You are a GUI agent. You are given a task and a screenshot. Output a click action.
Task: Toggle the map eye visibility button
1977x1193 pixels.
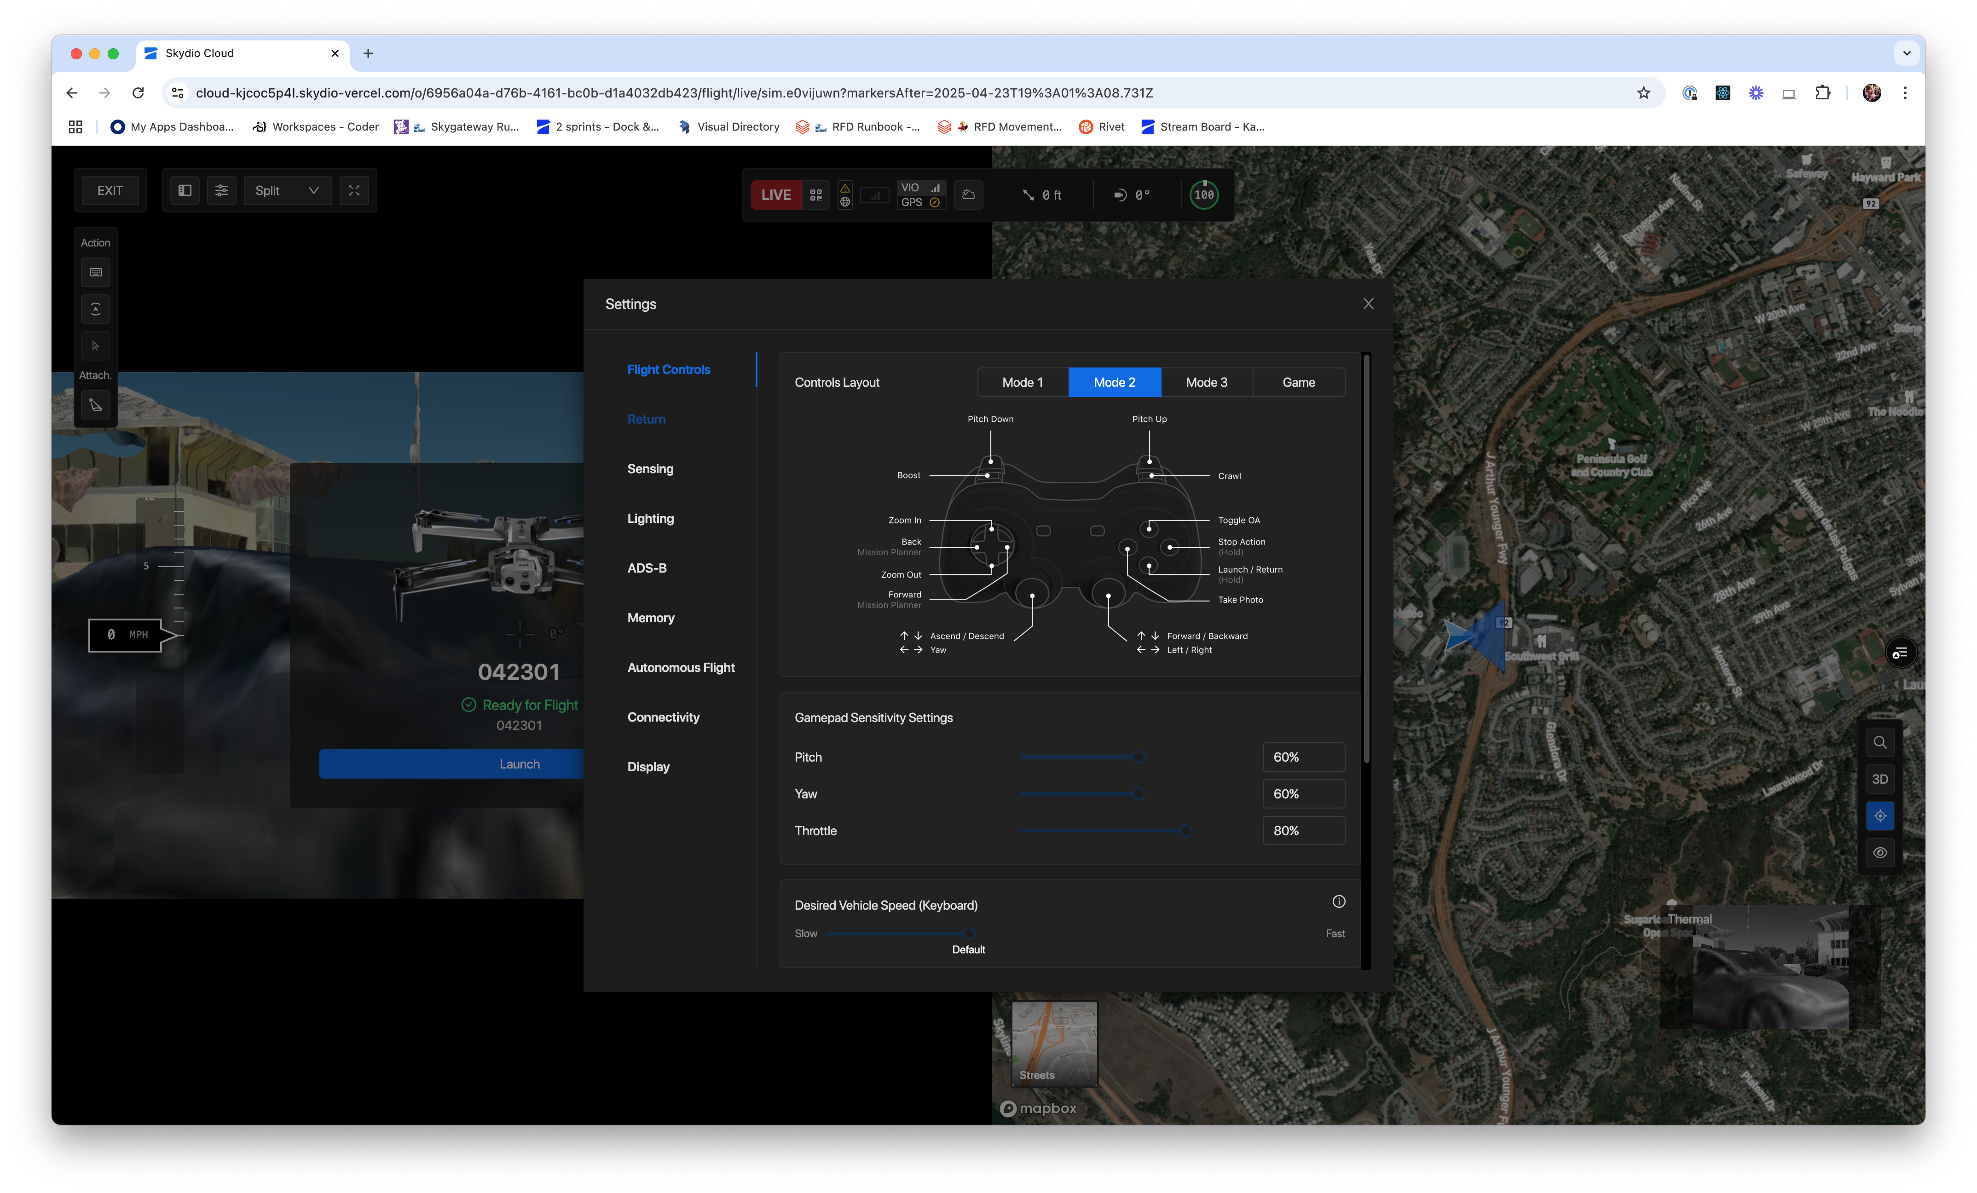1879,853
